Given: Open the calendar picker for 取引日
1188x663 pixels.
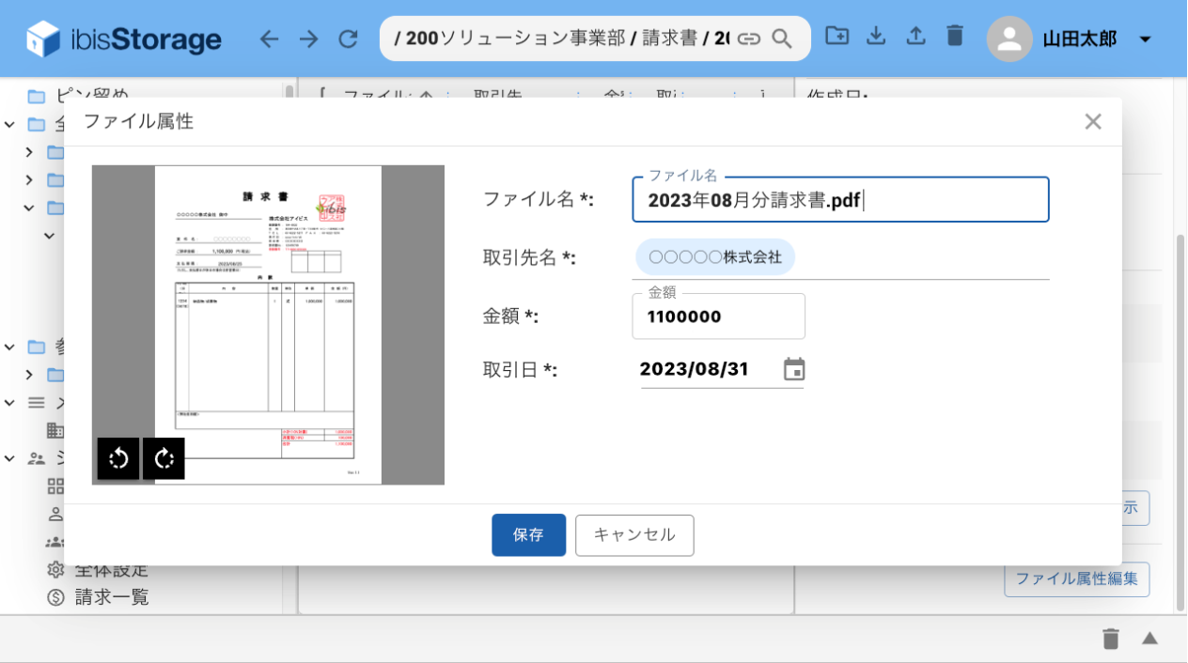Looking at the screenshot, I should click(x=794, y=369).
